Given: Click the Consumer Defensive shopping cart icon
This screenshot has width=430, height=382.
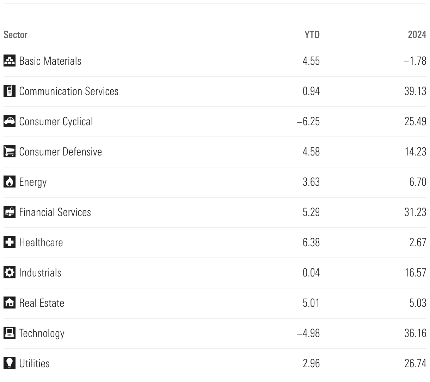Looking at the screenshot, I should (10, 152).
